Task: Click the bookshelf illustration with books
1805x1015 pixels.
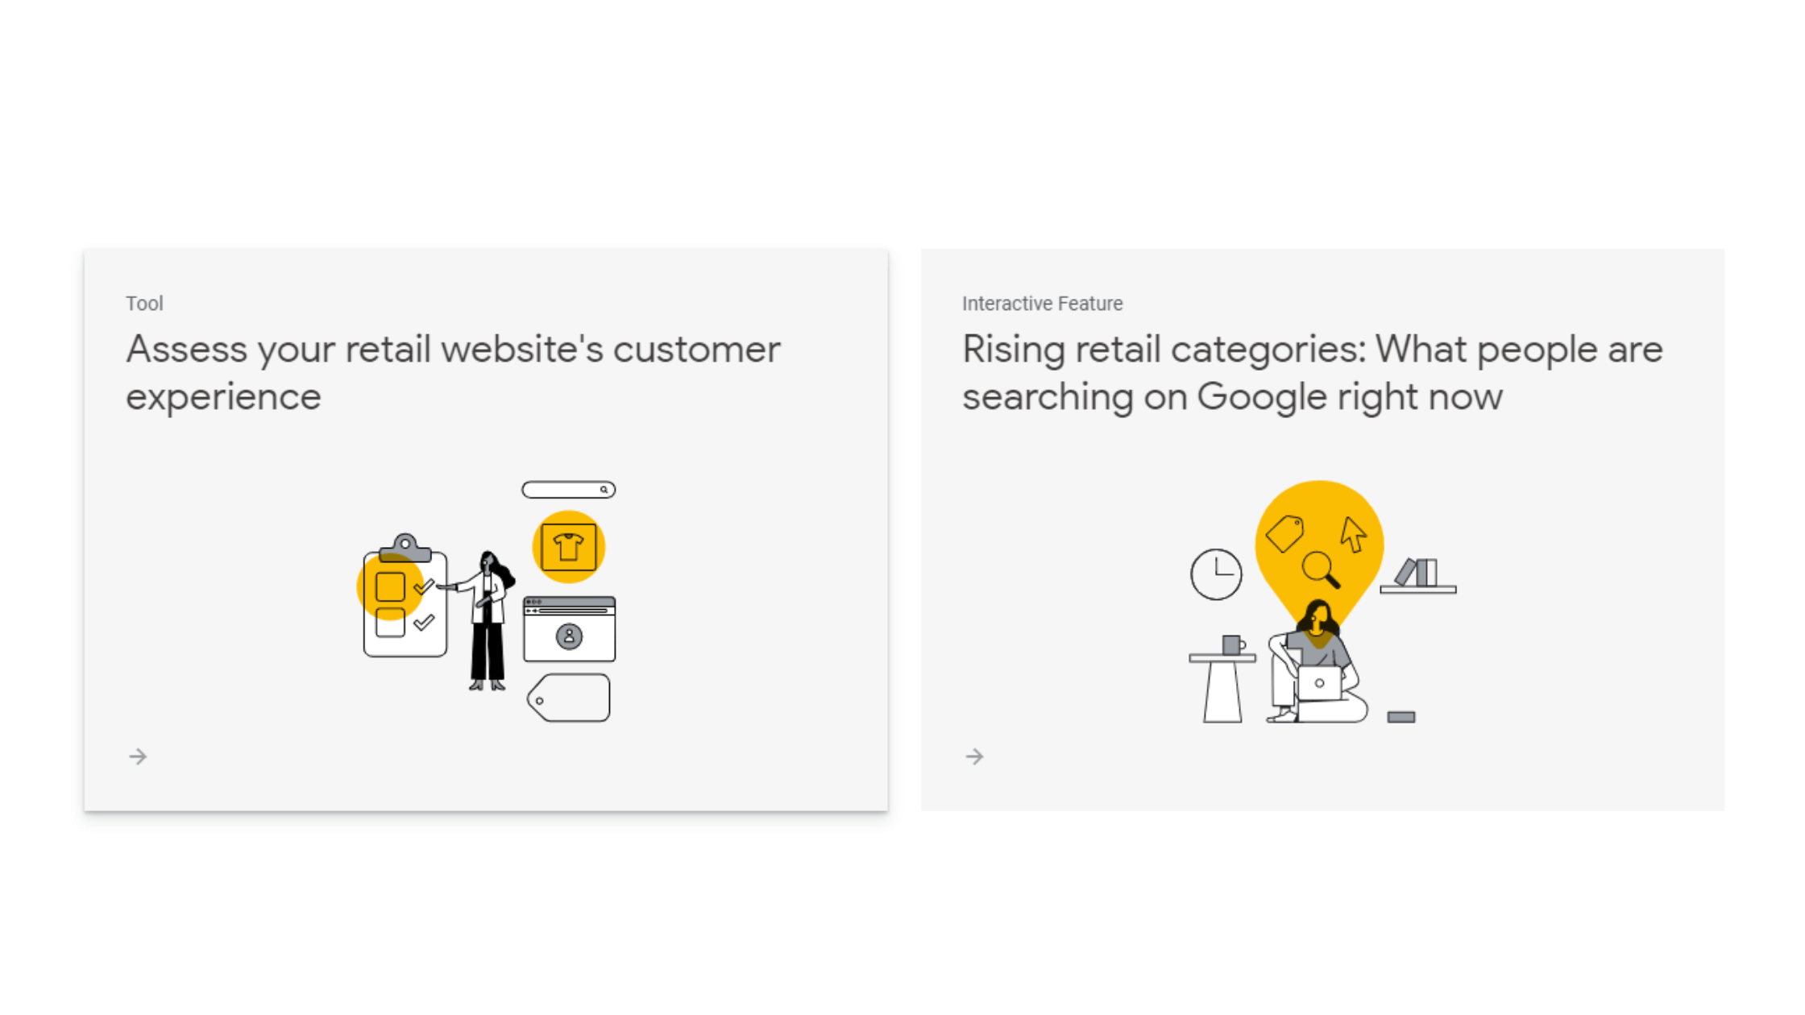Action: point(1418,576)
